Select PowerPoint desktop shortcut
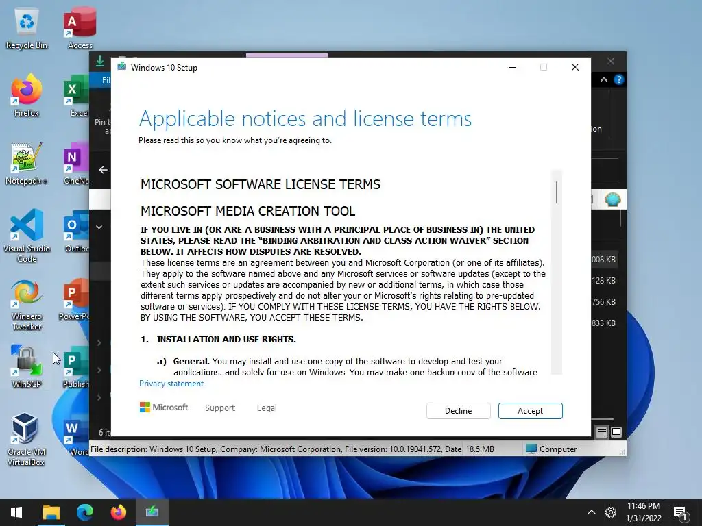Image resolution: width=702 pixels, height=526 pixels. click(x=74, y=300)
